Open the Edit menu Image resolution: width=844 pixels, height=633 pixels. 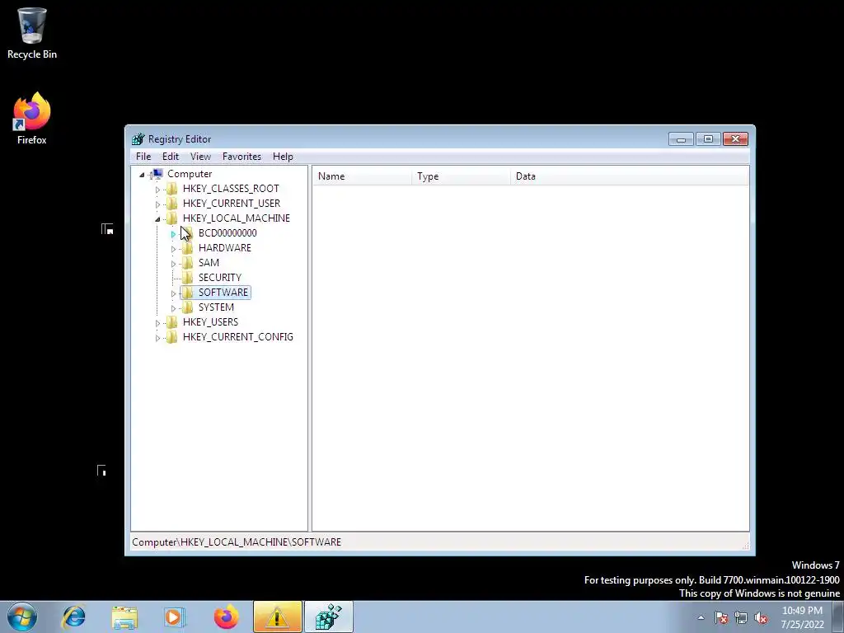pos(170,157)
